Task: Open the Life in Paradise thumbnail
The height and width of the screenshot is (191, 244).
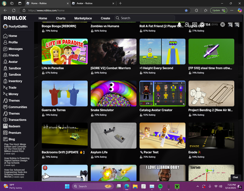Action: [64, 51]
